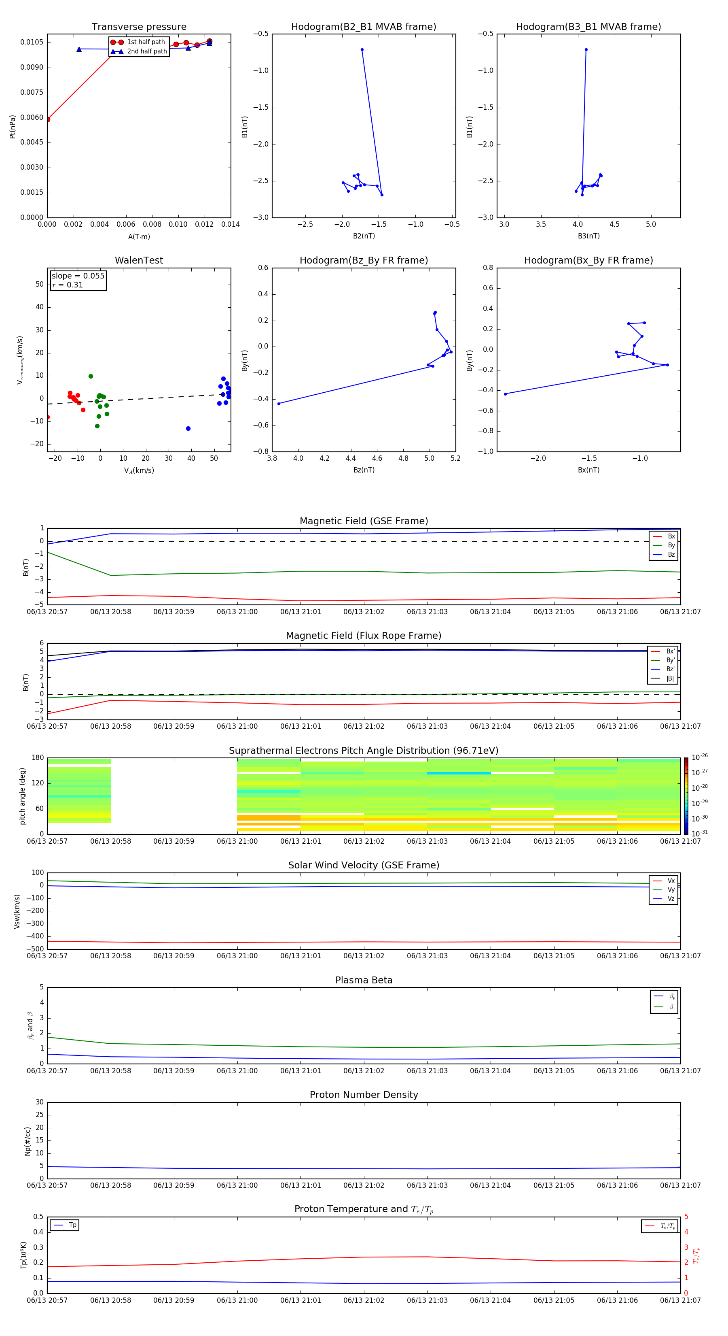728x1336 pixels.
Task: Click the 'B3(nT)' x-axis label
Action: [x=588, y=236]
